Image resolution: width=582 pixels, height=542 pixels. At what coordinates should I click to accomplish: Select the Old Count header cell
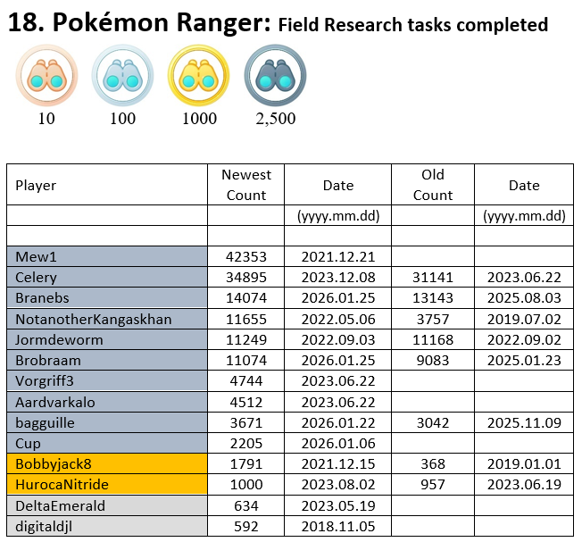[433, 185]
